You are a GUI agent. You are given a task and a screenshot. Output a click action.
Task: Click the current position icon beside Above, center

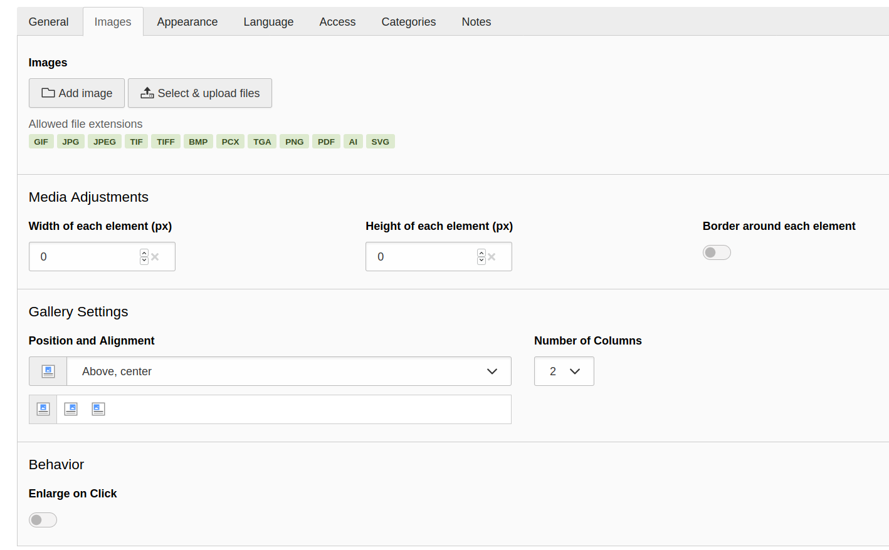coord(48,371)
